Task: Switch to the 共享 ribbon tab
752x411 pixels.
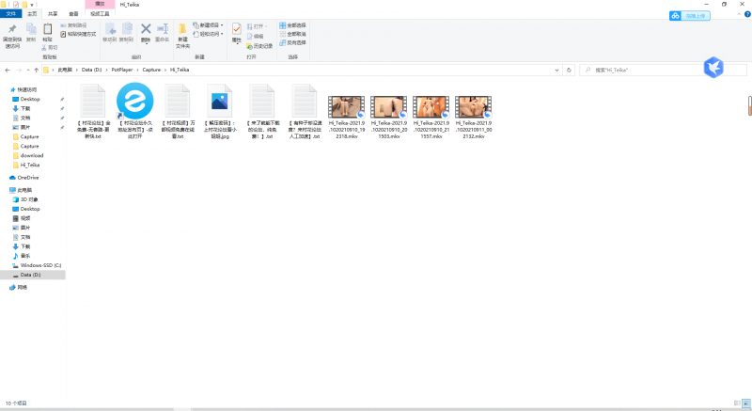Action: (52, 14)
